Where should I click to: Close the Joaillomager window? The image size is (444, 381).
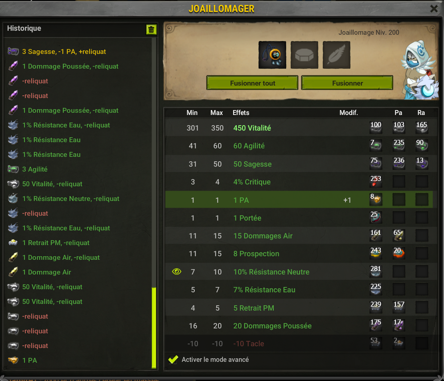tap(434, 9)
